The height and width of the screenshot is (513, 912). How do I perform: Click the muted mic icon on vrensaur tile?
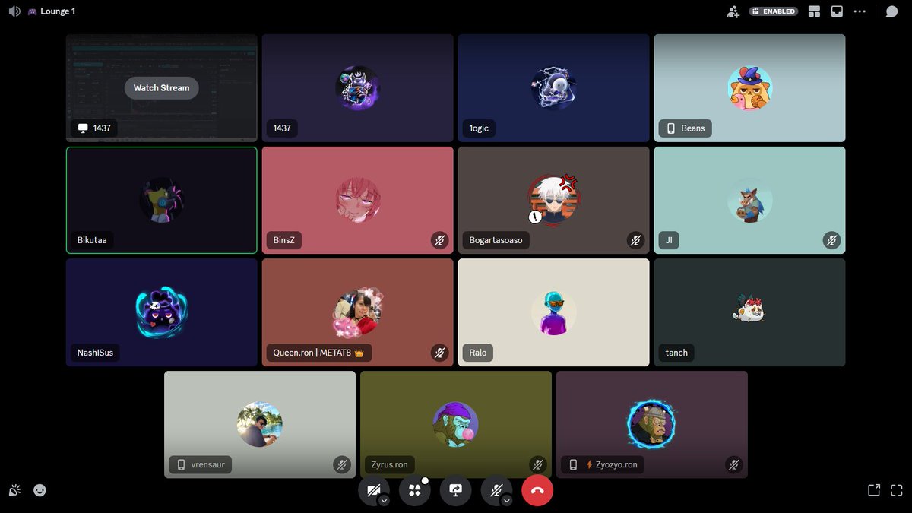(342, 464)
